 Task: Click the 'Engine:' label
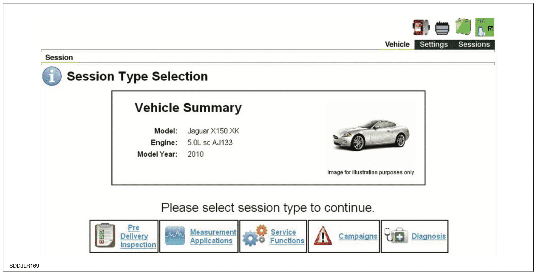coord(164,143)
